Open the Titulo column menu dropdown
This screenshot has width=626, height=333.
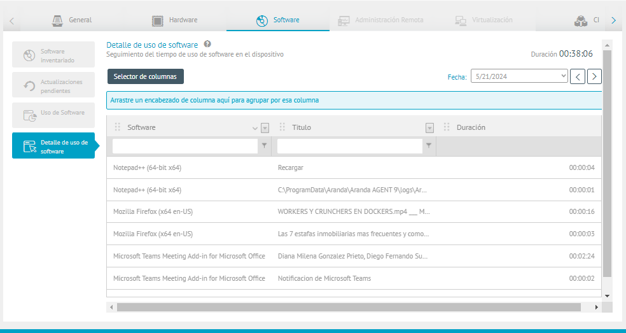coord(430,127)
